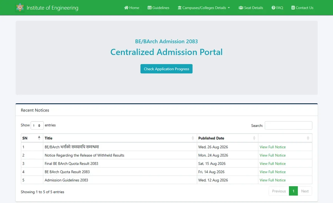Expand Campuses/Colleges Details dropdown menu
Viewport: 333px width, 203px height.
[x=204, y=8]
